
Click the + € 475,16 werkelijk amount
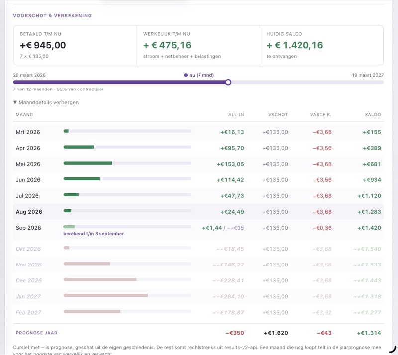point(167,45)
